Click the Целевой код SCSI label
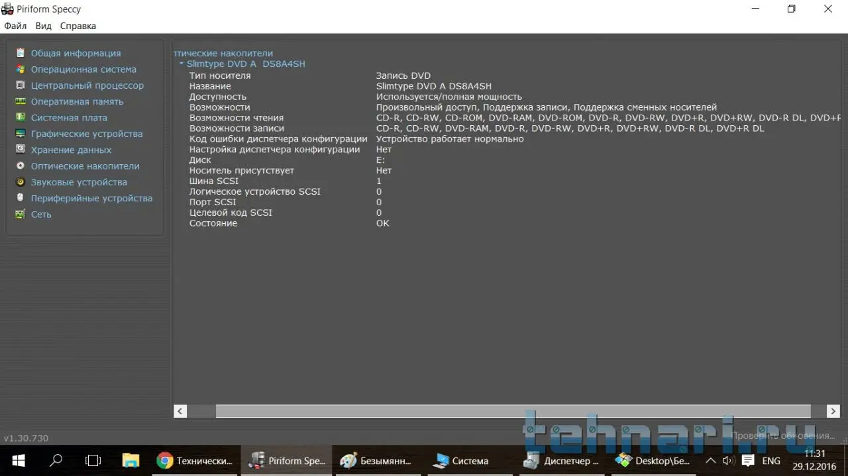 [x=231, y=213]
